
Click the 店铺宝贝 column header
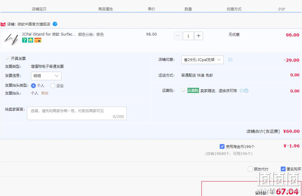39,9
